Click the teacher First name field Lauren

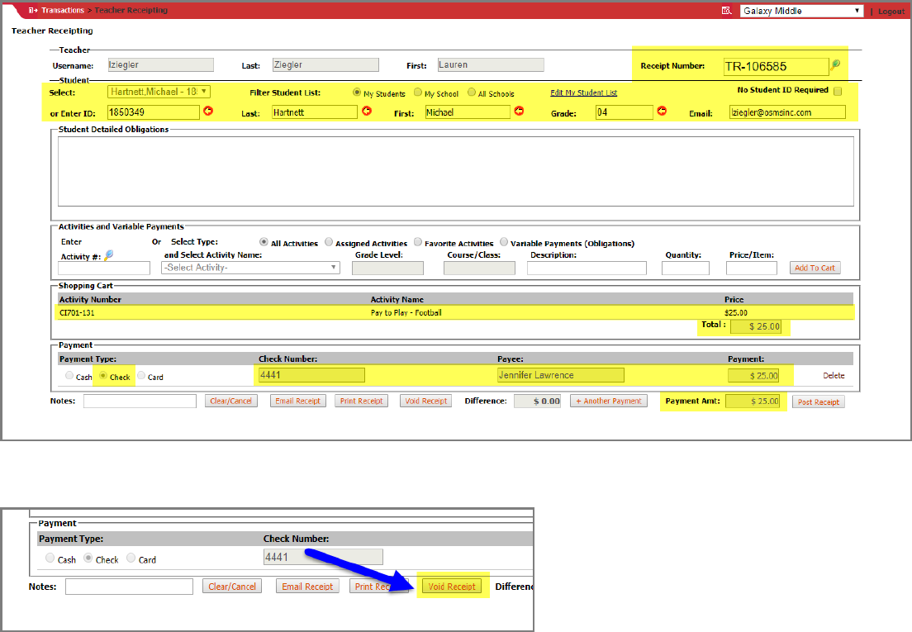point(491,65)
